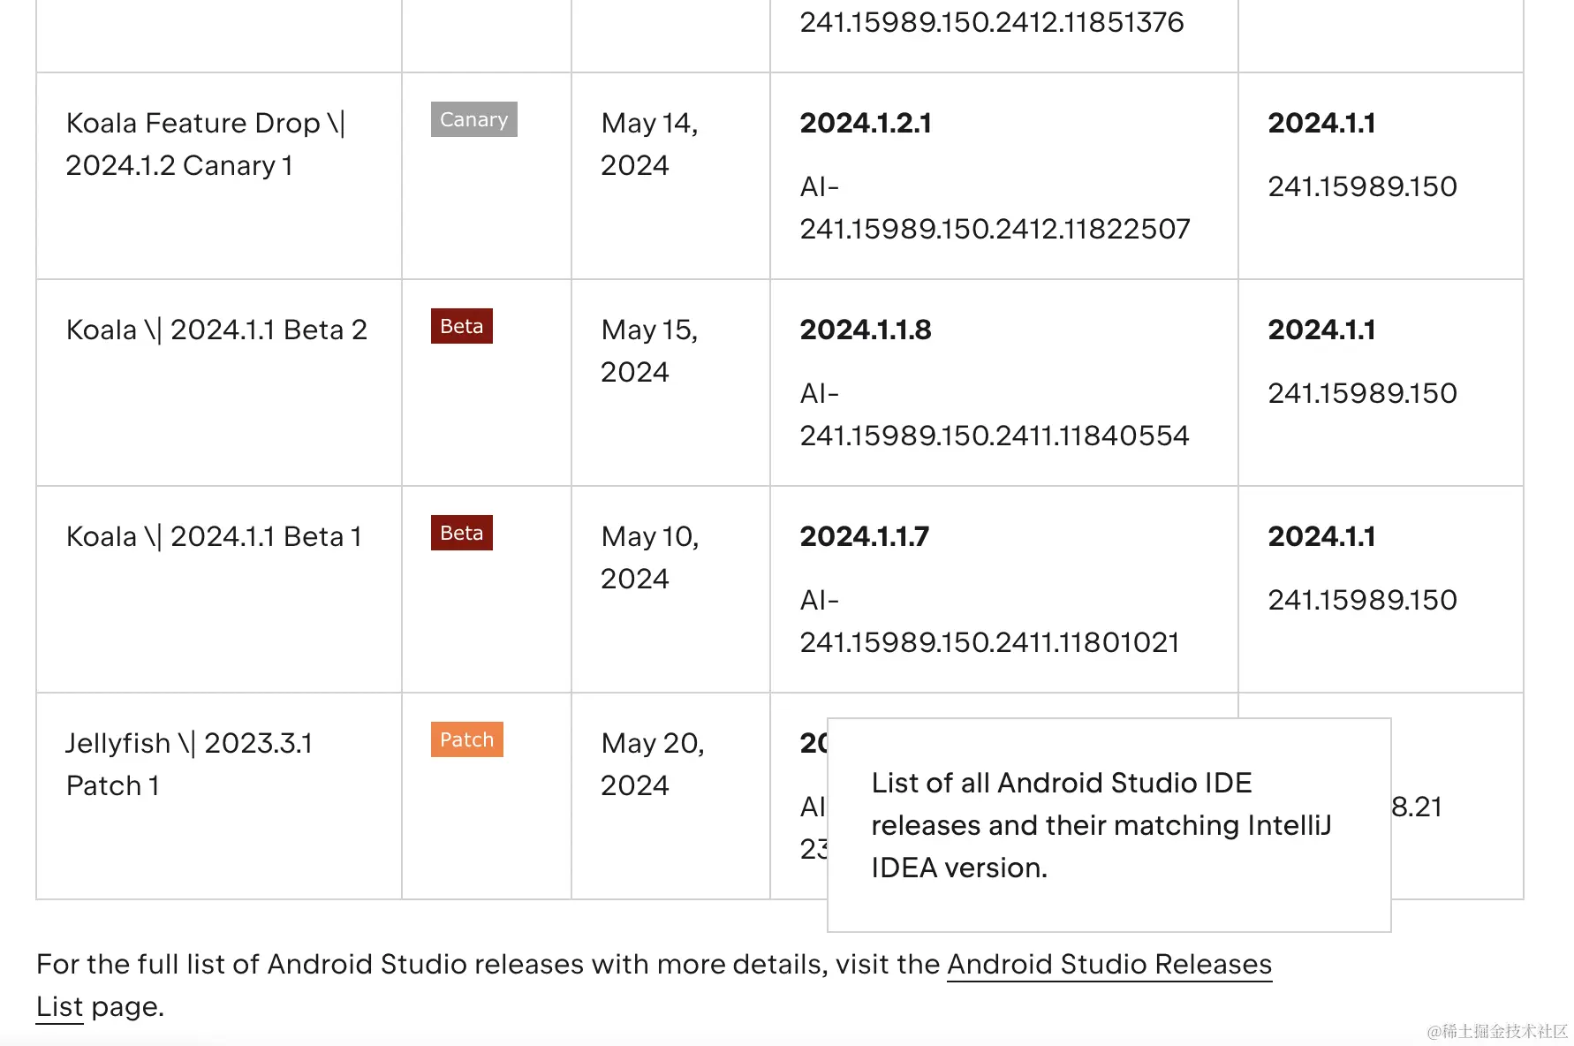1574x1046 pixels.
Task: Click the May 10, 2024 release date
Action: pyautogui.click(x=649, y=557)
